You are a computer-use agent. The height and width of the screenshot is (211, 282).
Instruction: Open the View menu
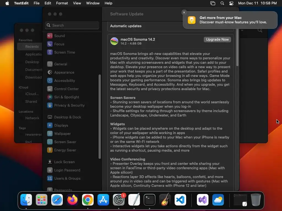(x=77, y=3)
